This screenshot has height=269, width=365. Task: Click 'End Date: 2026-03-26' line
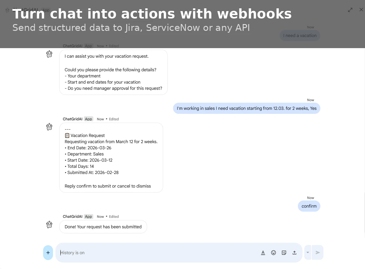(x=88, y=148)
